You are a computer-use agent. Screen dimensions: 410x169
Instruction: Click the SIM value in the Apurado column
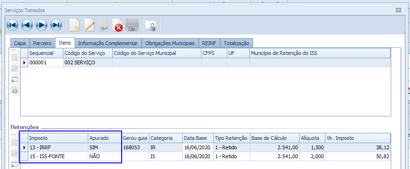[x=105, y=147]
